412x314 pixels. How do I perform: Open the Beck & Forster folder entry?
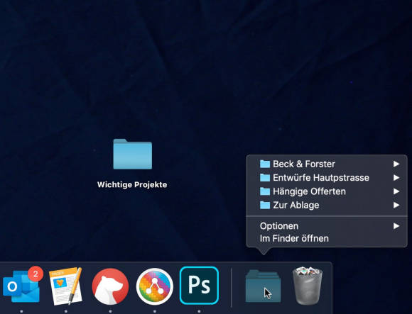point(327,164)
